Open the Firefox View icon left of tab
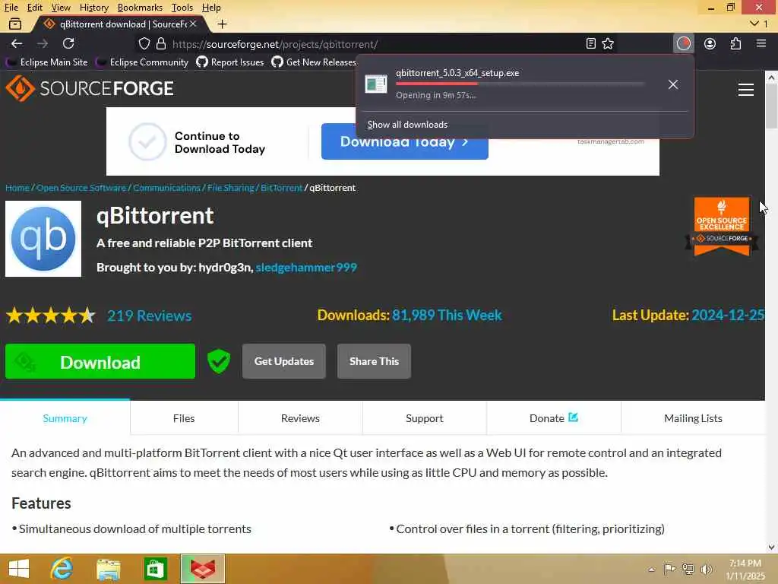The width and height of the screenshot is (778, 584). (x=15, y=24)
